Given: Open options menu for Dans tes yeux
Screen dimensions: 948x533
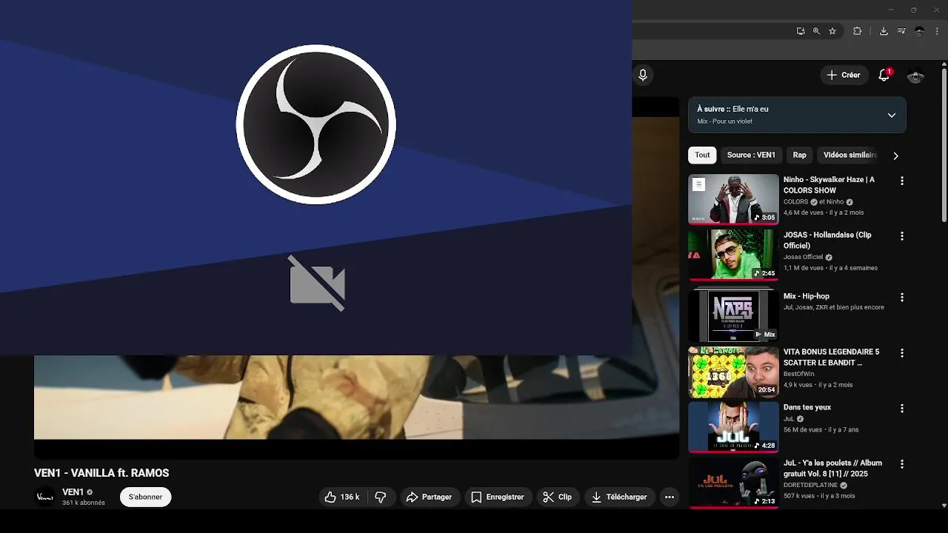Looking at the screenshot, I should point(902,409).
